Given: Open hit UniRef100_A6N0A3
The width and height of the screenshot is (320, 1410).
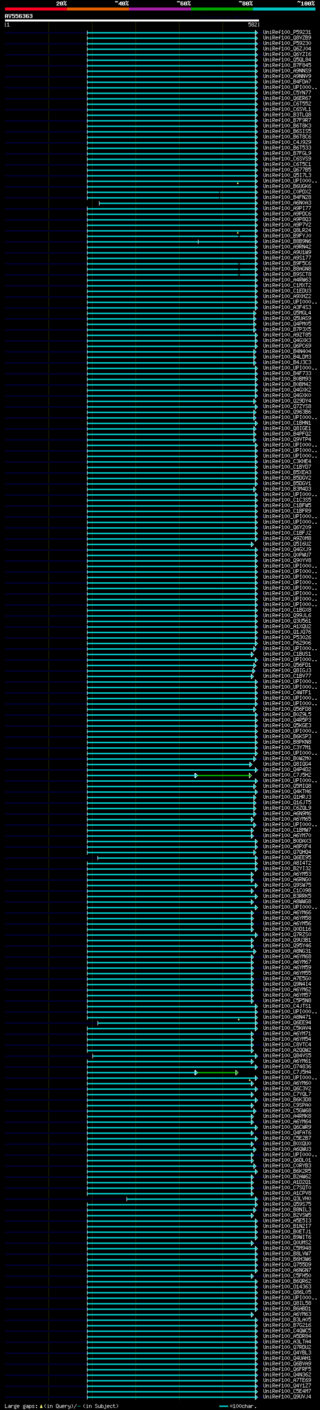Looking at the screenshot, I should (x=286, y=203).
